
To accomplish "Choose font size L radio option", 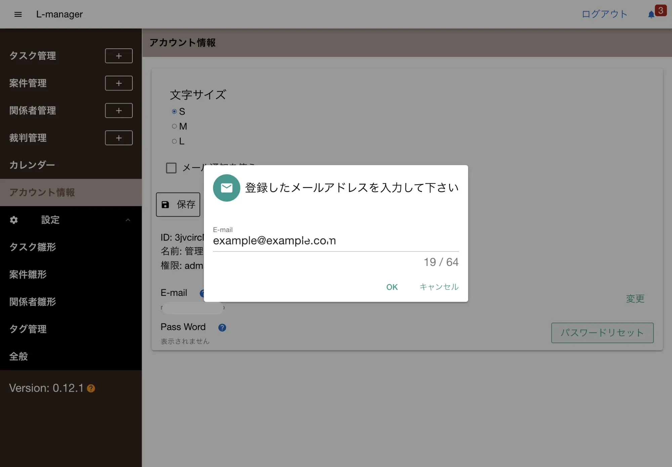I will coord(174,141).
